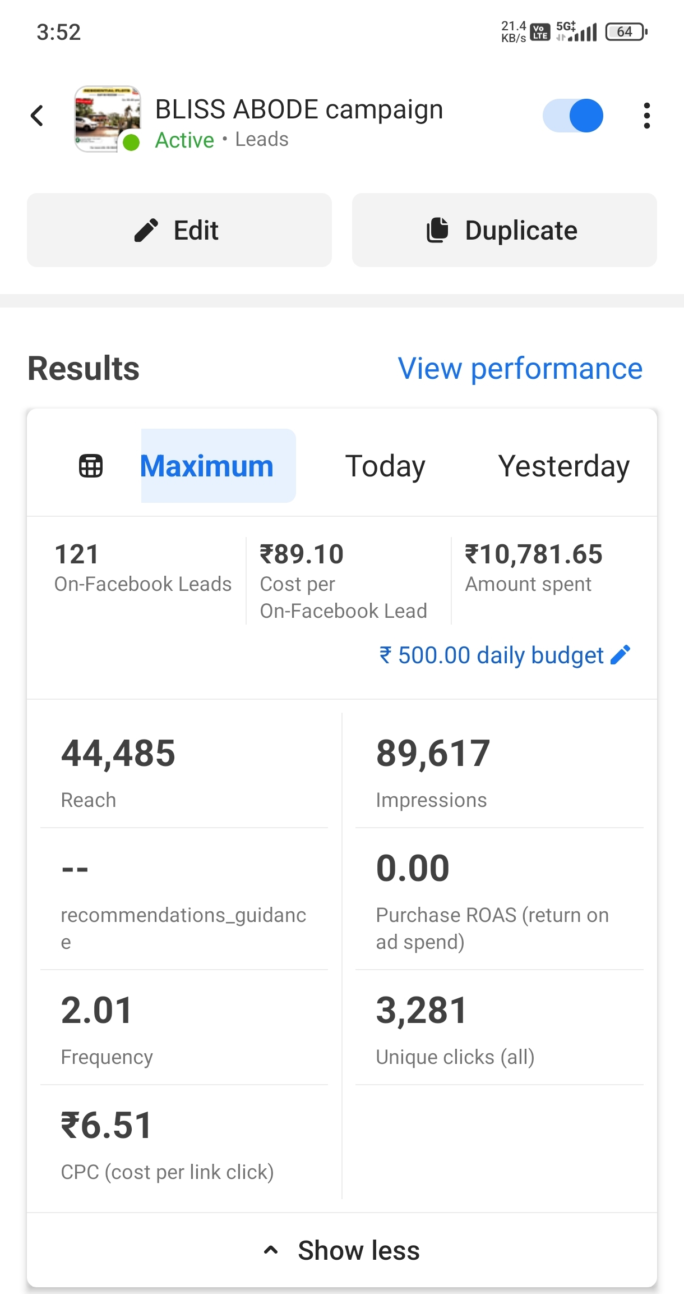Viewport: 684px width, 1294px height.
Task: Tap the green active status dot
Action: pyautogui.click(x=131, y=143)
